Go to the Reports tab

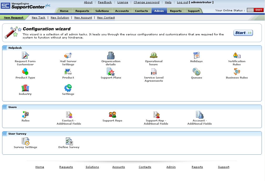[176, 11]
